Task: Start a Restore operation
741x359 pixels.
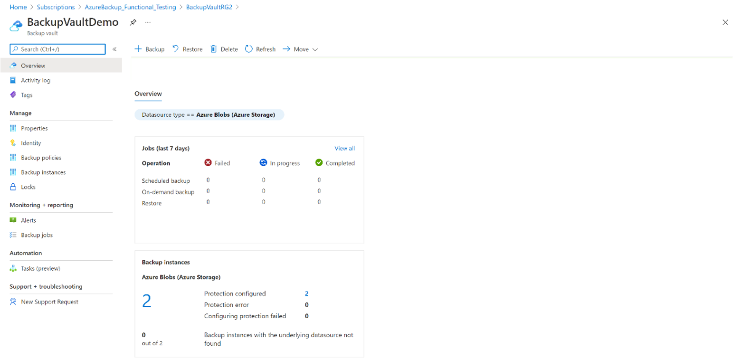Action: click(x=187, y=49)
